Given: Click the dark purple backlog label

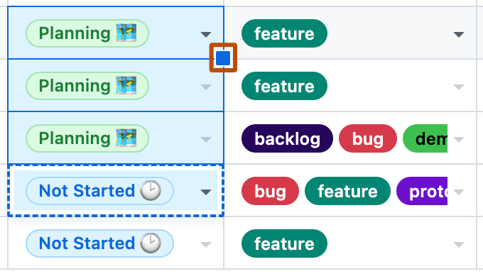Looking at the screenshot, I should pyautogui.click(x=287, y=138).
